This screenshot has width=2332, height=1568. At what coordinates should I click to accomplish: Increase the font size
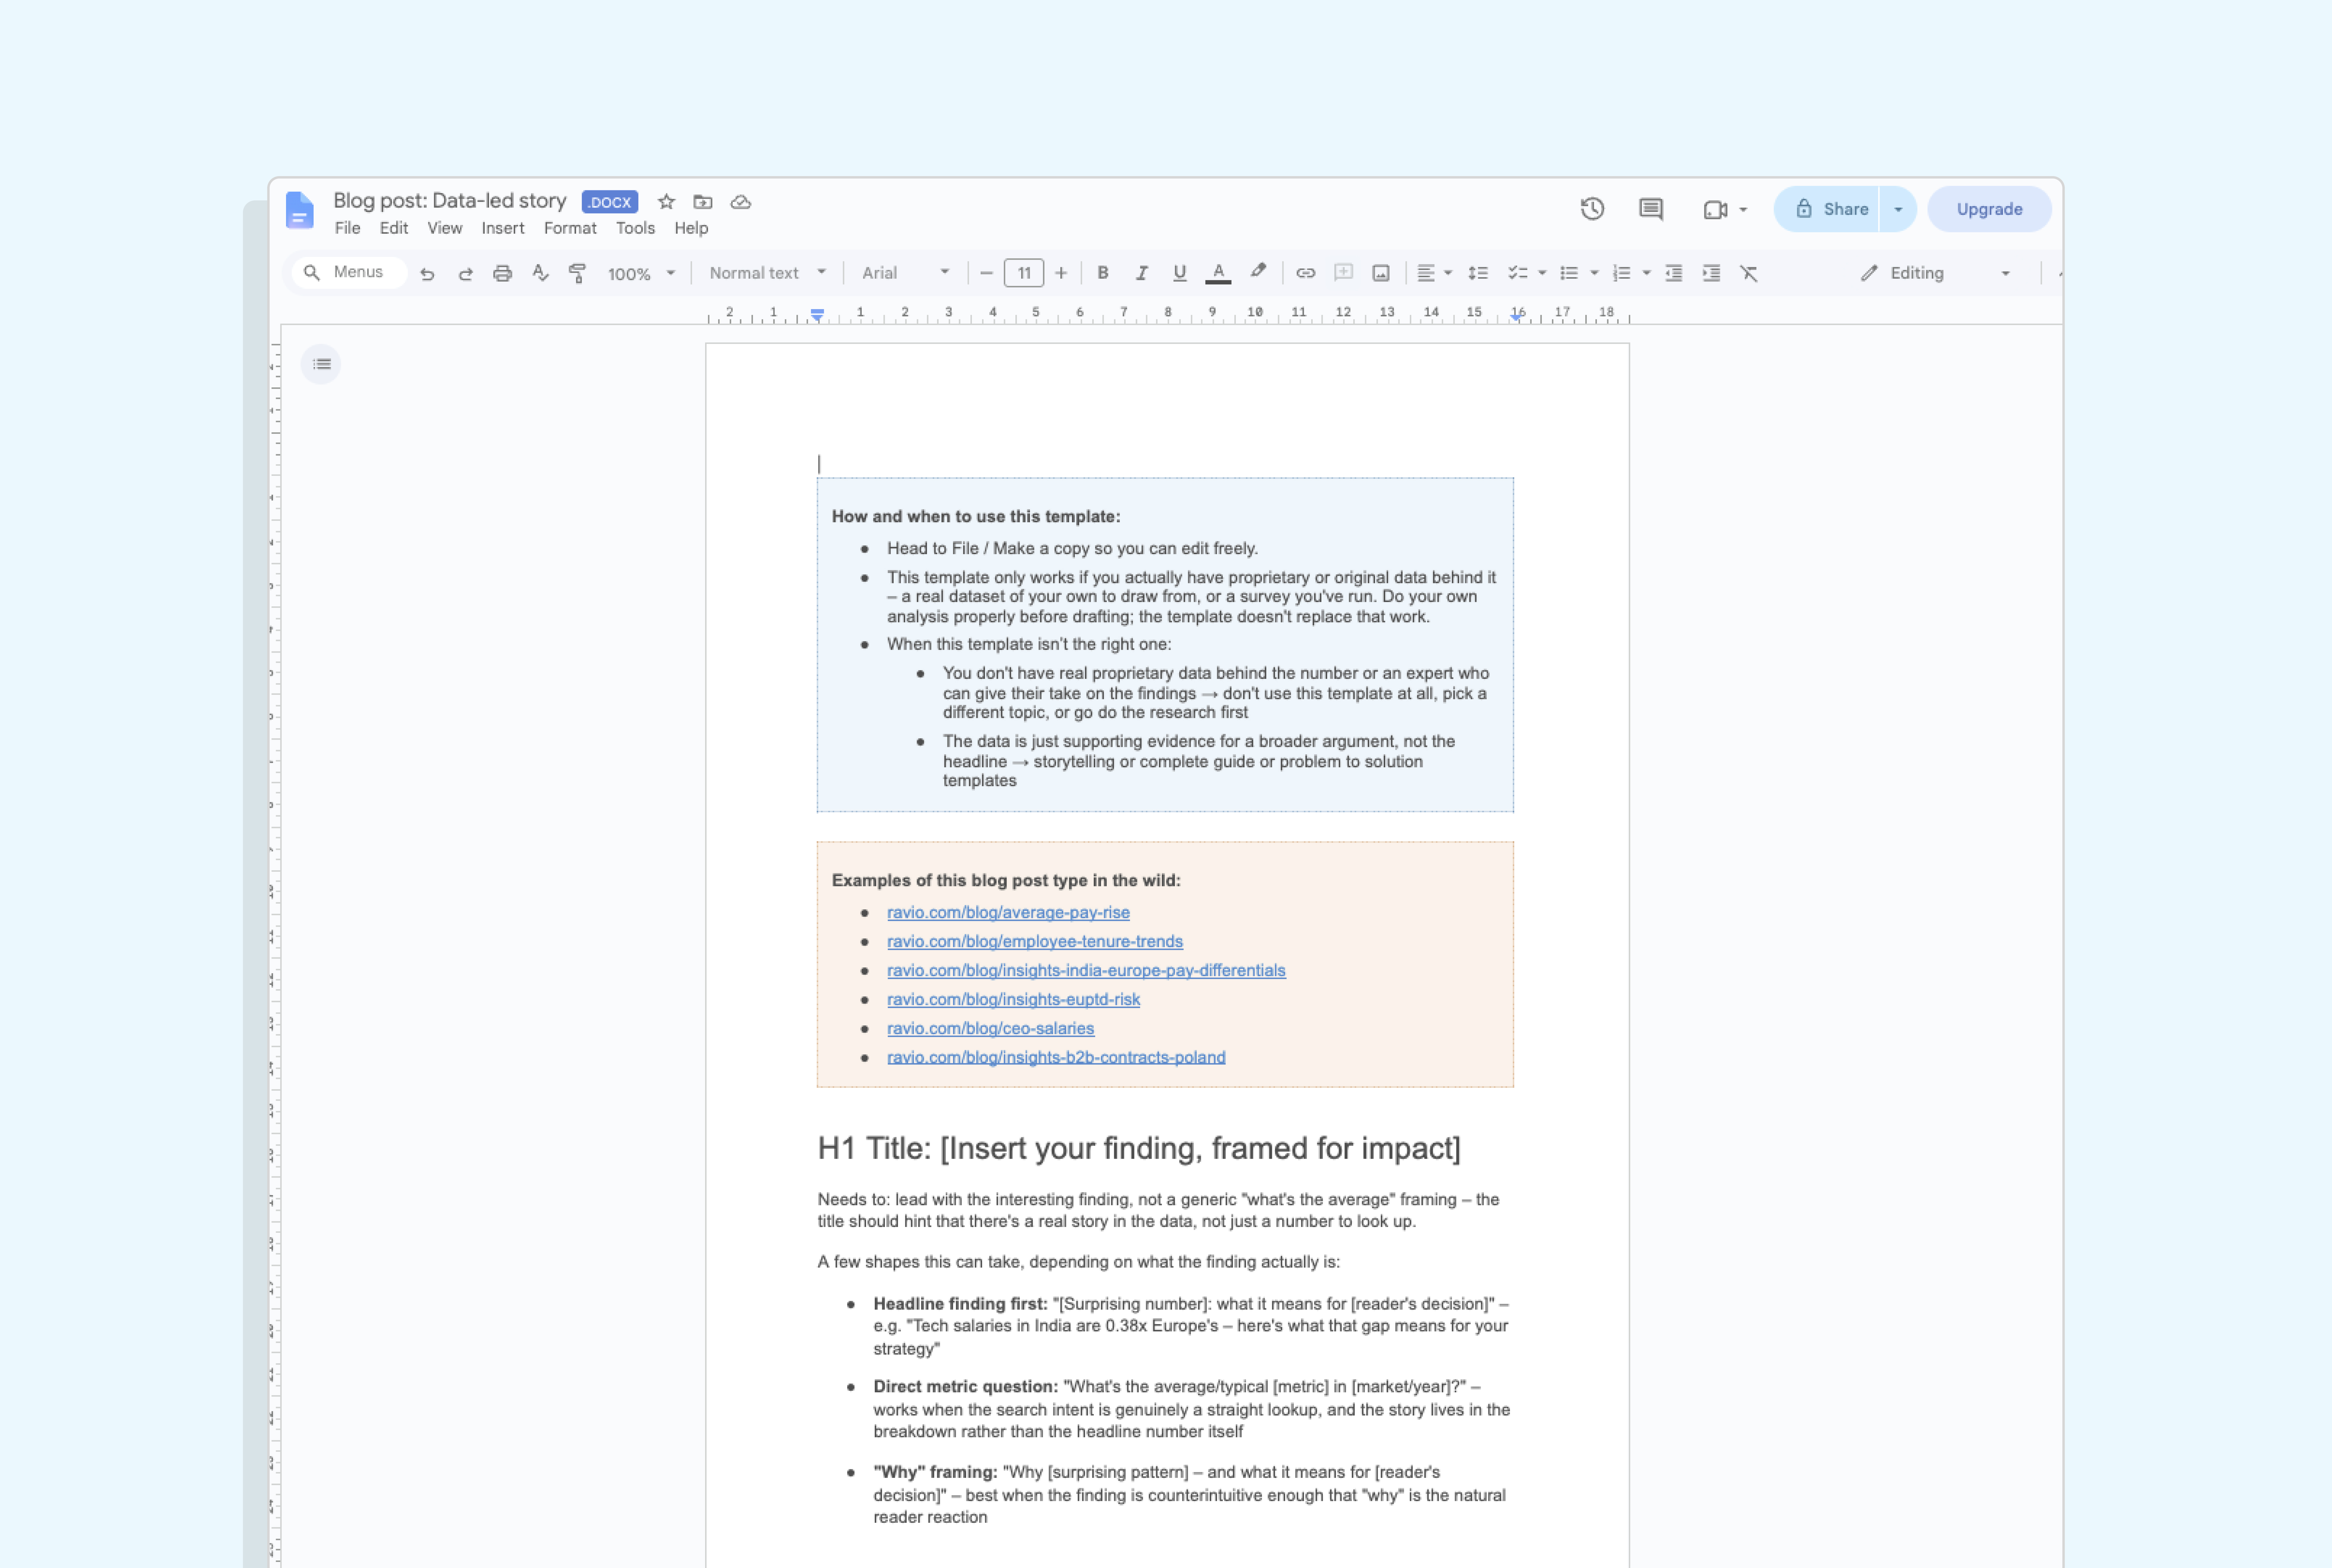point(1061,273)
